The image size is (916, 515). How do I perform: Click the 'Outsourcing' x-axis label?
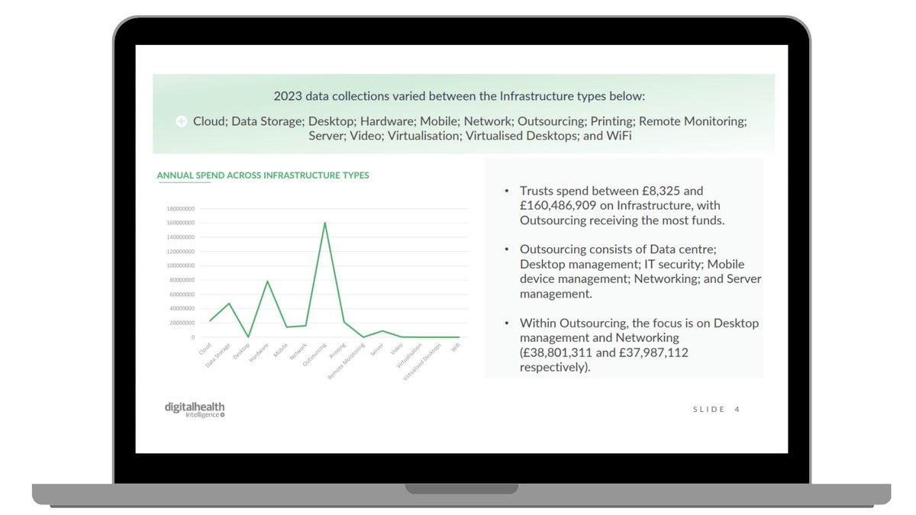tap(314, 355)
